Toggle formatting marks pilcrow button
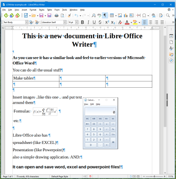This screenshot has width=176, height=179. pyautogui.click(x=105, y=15)
